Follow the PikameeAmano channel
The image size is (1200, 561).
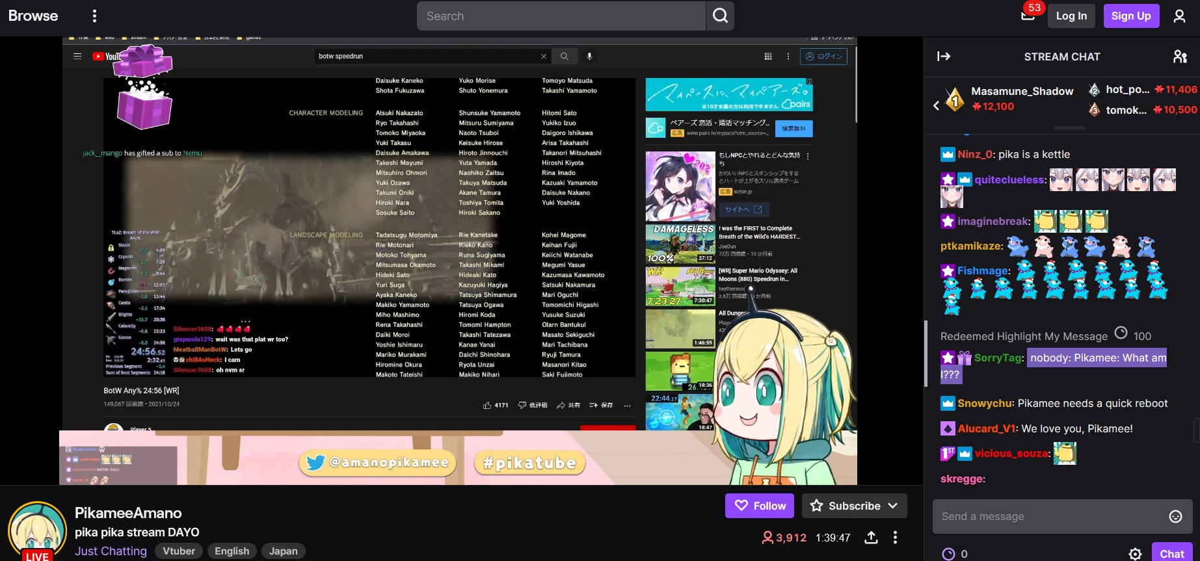pyautogui.click(x=759, y=506)
